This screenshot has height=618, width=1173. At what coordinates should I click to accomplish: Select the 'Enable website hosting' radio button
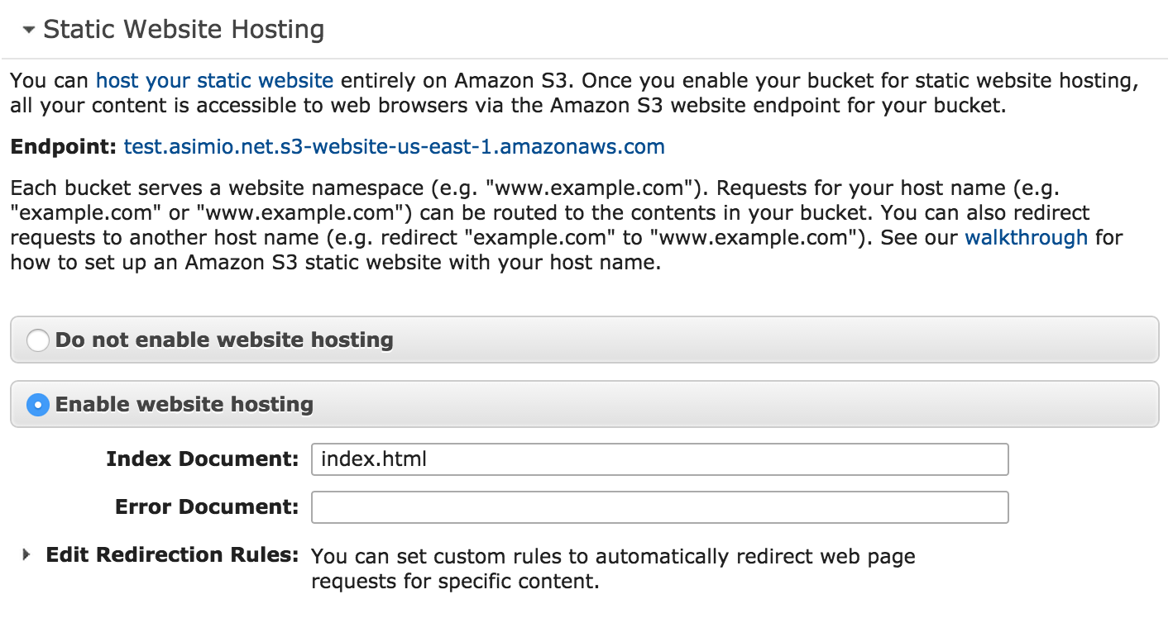click(38, 405)
